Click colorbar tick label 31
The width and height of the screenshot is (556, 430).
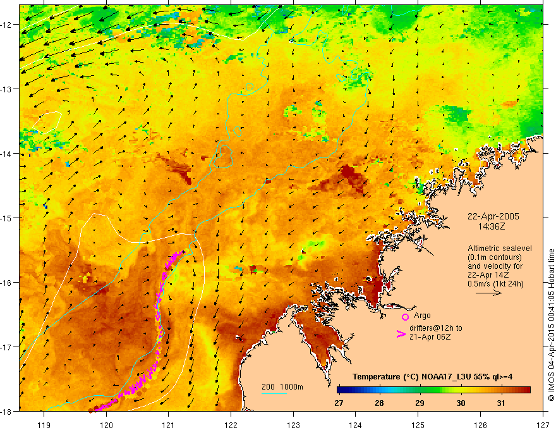click(500, 403)
